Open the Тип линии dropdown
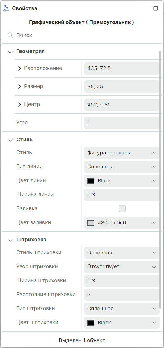The height and width of the screenshot is (348, 164). pyautogui.click(x=122, y=167)
